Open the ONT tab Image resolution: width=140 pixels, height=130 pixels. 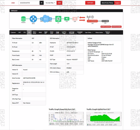coord(20,33)
